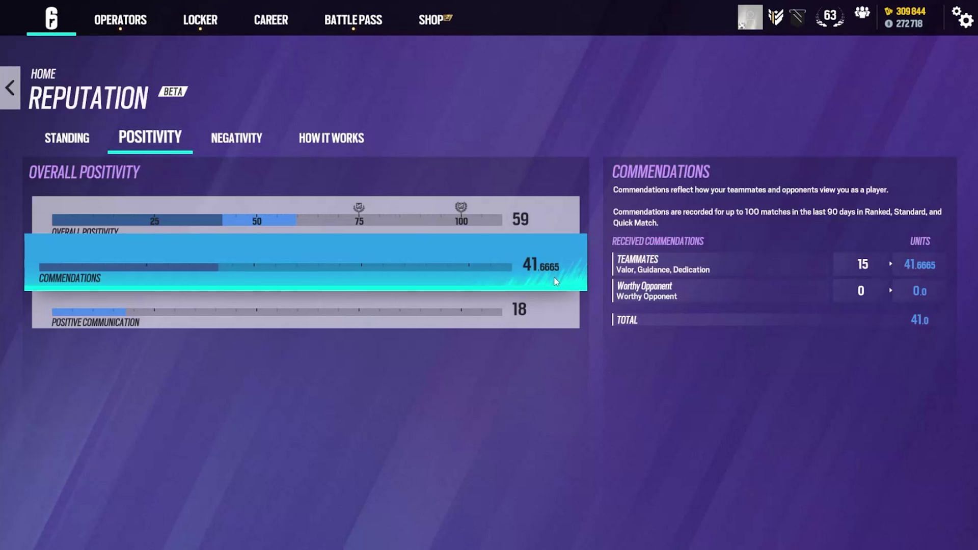
Task: Navigate back using the left arrow button
Action: (x=9, y=87)
